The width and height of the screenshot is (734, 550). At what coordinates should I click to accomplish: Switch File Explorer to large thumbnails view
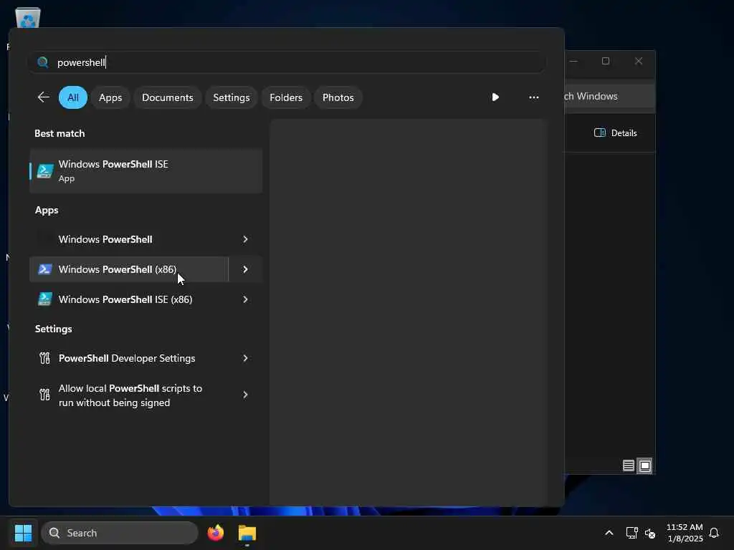[644, 465]
